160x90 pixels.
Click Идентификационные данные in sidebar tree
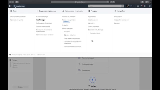(21, 63)
